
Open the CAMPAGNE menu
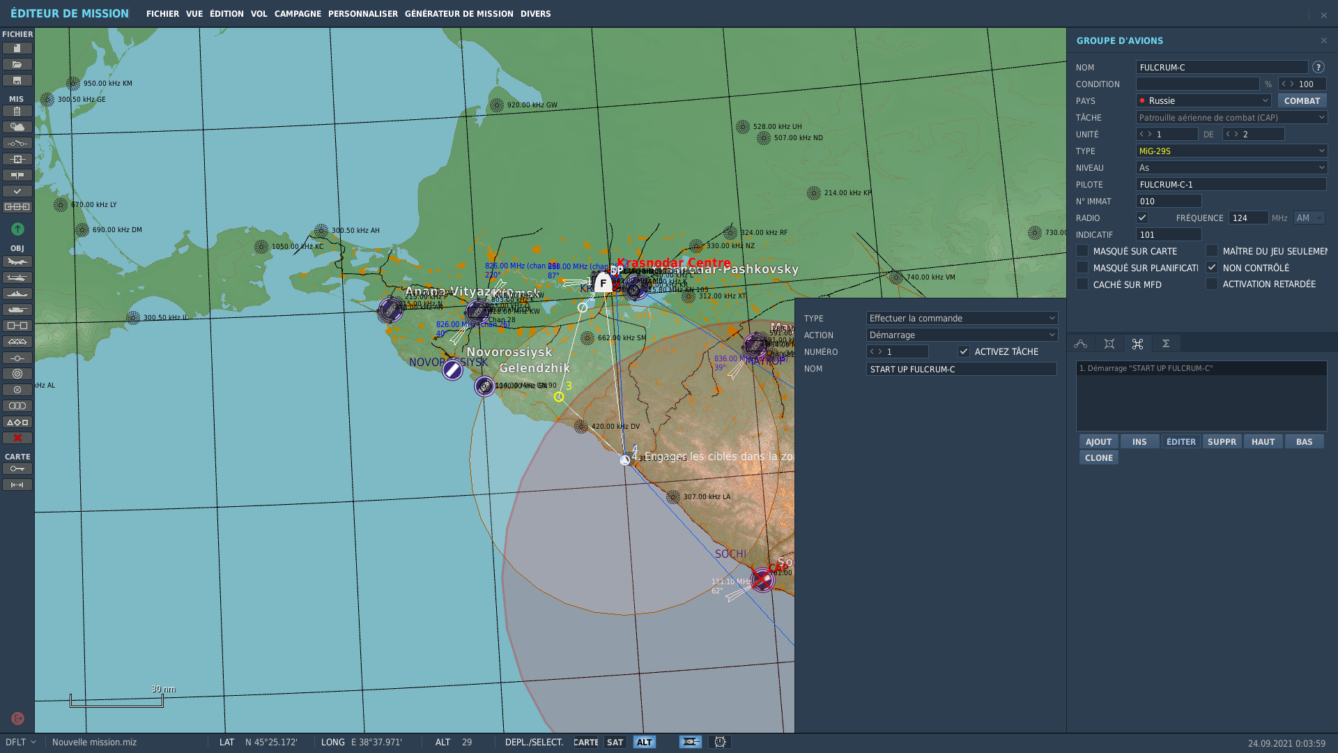pos(298,13)
